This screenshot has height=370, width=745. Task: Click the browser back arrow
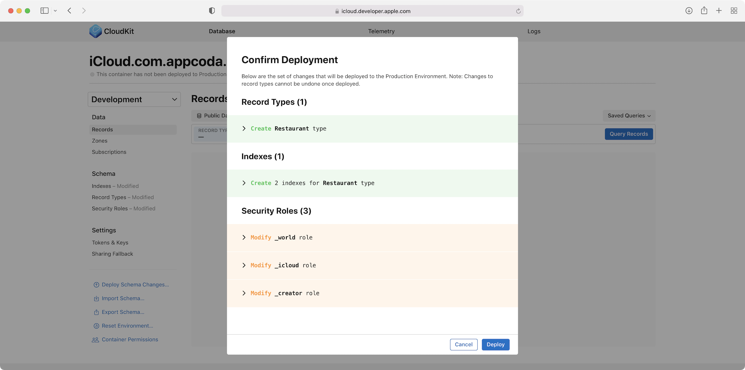pos(69,11)
